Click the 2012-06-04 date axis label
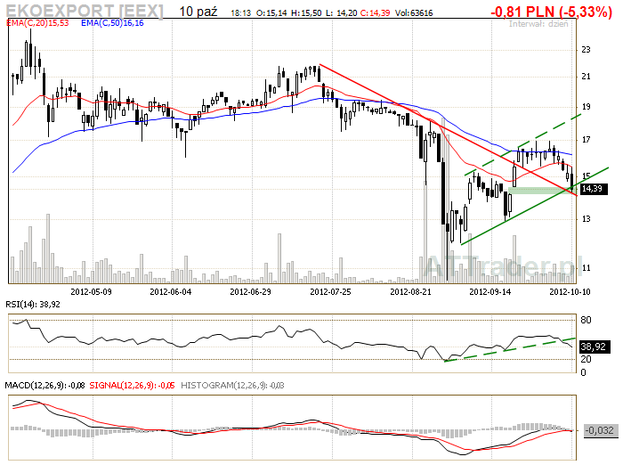 pyautogui.click(x=171, y=292)
